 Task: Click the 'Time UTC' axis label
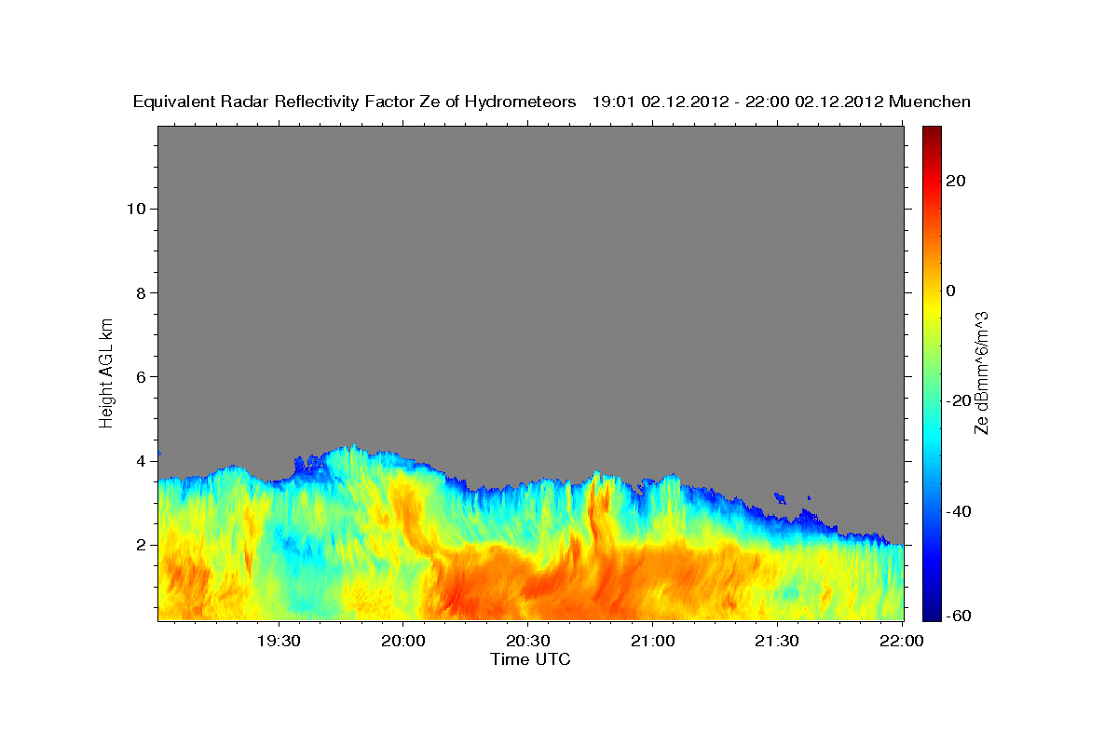530,659
